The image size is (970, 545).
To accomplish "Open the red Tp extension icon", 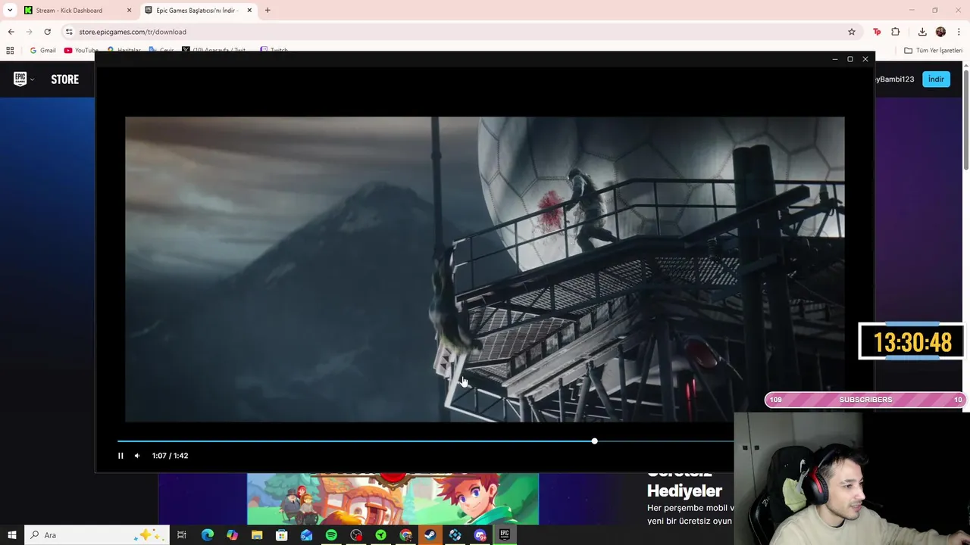I will click(x=877, y=32).
